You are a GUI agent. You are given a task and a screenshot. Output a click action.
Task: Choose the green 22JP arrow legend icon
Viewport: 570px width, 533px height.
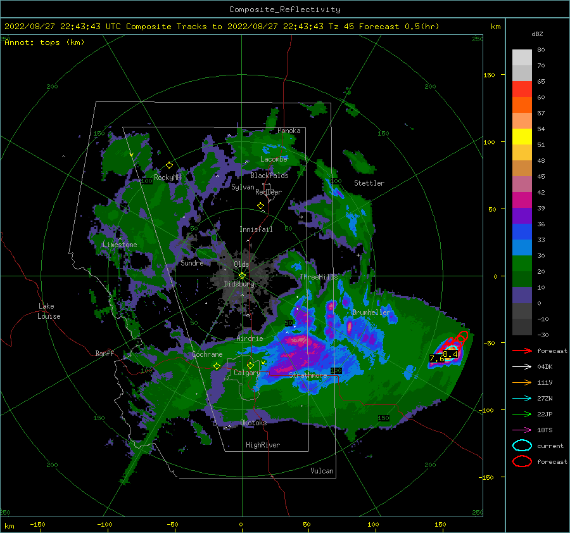coord(522,414)
